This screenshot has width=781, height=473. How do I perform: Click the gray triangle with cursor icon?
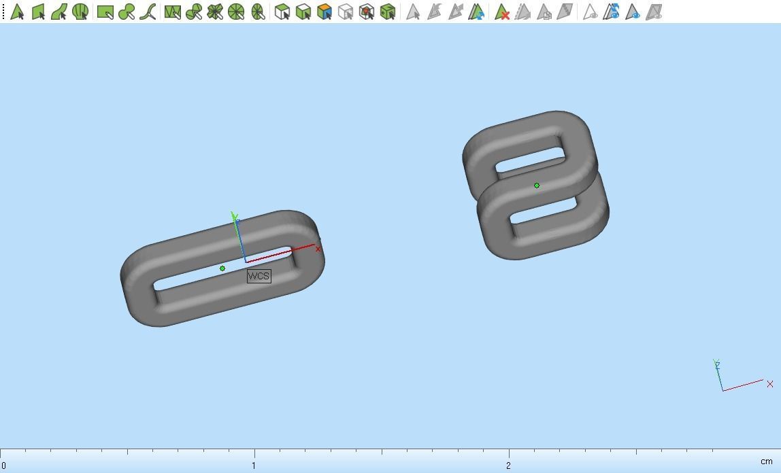tap(412, 12)
